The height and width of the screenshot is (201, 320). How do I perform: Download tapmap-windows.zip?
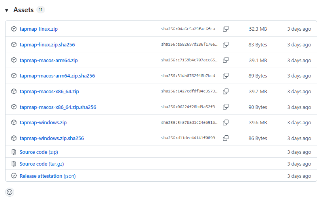click(x=43, y=123)
